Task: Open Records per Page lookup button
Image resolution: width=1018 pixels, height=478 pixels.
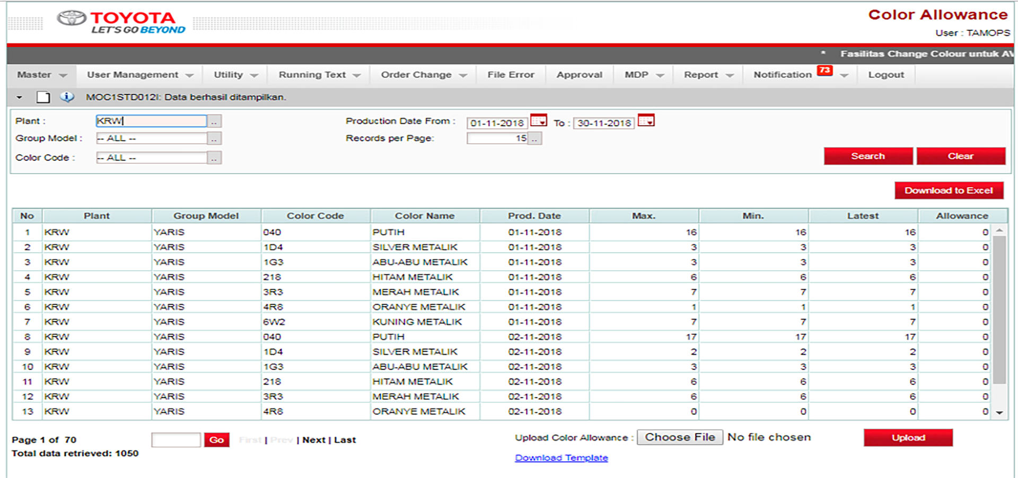Action: tap(534, 139)
